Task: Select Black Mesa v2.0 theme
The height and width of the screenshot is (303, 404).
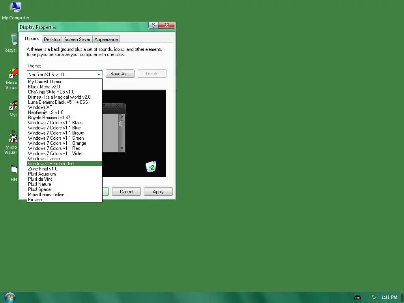Action: (65, 87)
